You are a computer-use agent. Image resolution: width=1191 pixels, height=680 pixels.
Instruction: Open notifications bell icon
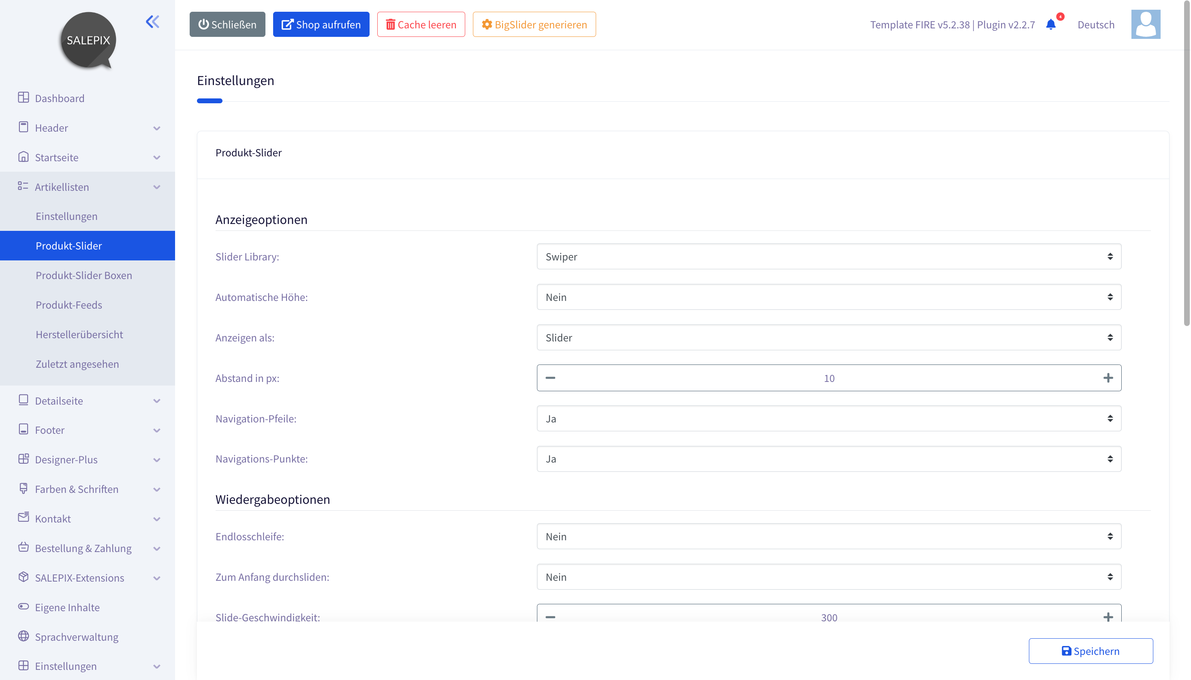tap(1051, 24)
